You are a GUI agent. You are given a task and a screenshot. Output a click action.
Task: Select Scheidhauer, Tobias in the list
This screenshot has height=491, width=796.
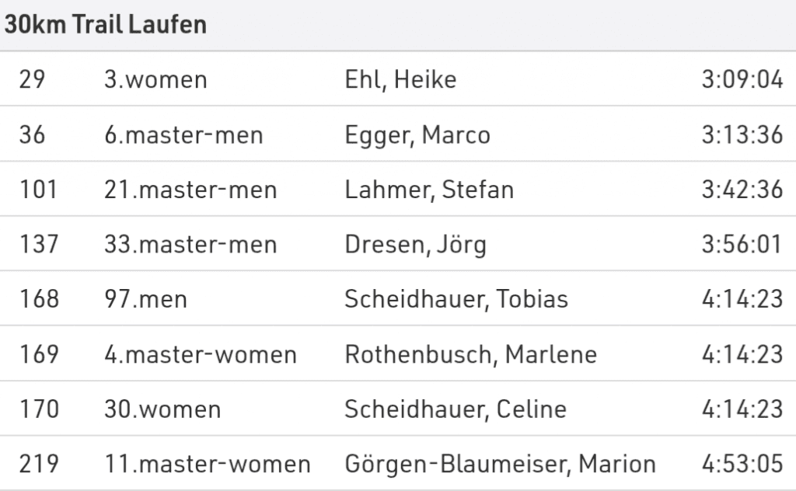[456, 299]
